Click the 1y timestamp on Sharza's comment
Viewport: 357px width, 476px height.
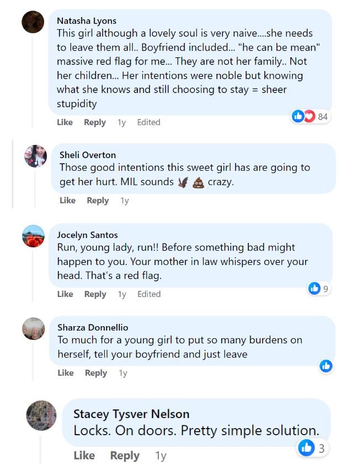tap(122, 373)
